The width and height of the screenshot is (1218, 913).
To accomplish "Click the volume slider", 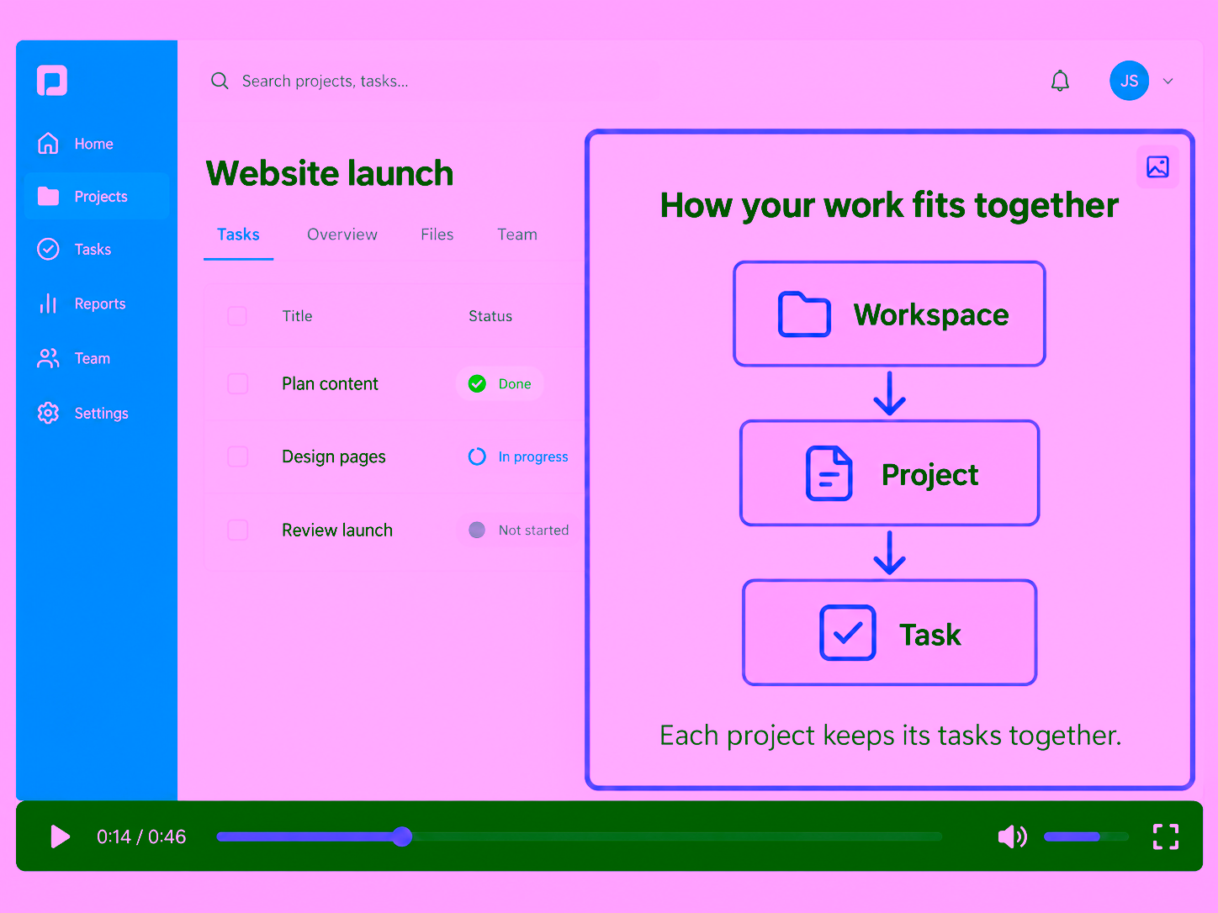I will 1086,836.
